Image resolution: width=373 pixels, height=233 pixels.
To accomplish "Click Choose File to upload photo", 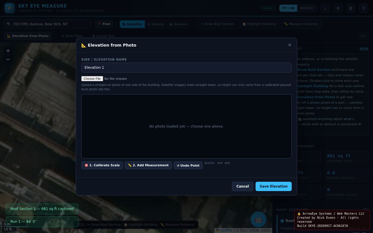I will click(x=92, y=79).
